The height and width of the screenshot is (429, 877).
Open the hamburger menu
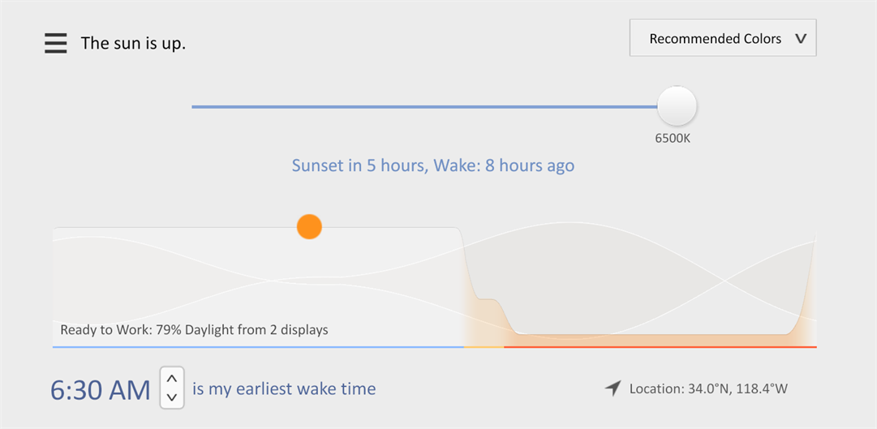coord(55,43)
